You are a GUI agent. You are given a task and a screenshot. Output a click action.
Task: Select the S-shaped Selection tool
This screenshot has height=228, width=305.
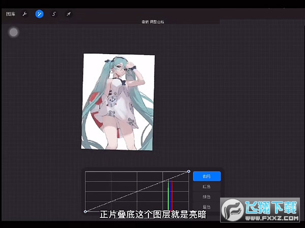click(54, 14)
